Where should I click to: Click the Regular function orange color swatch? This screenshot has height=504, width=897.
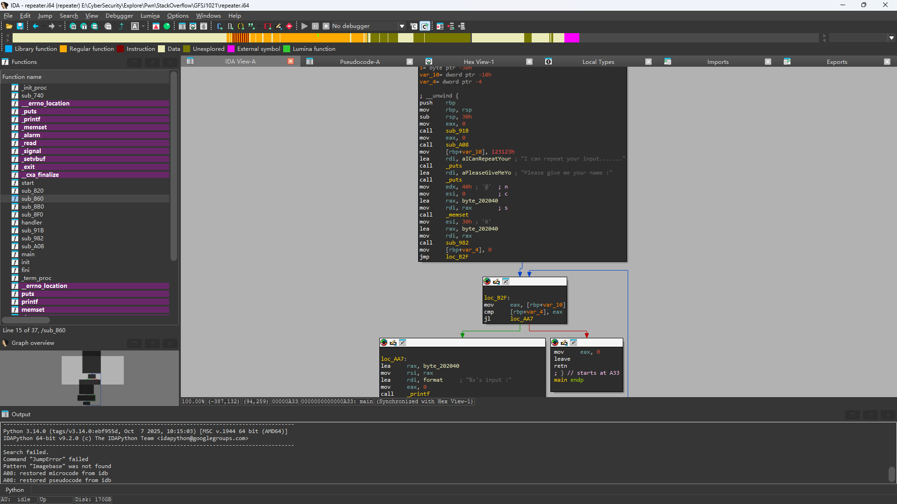[x=64, y=49]
